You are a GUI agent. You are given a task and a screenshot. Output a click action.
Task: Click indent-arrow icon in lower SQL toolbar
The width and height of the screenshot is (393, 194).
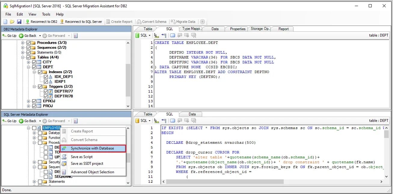point(164,121)
